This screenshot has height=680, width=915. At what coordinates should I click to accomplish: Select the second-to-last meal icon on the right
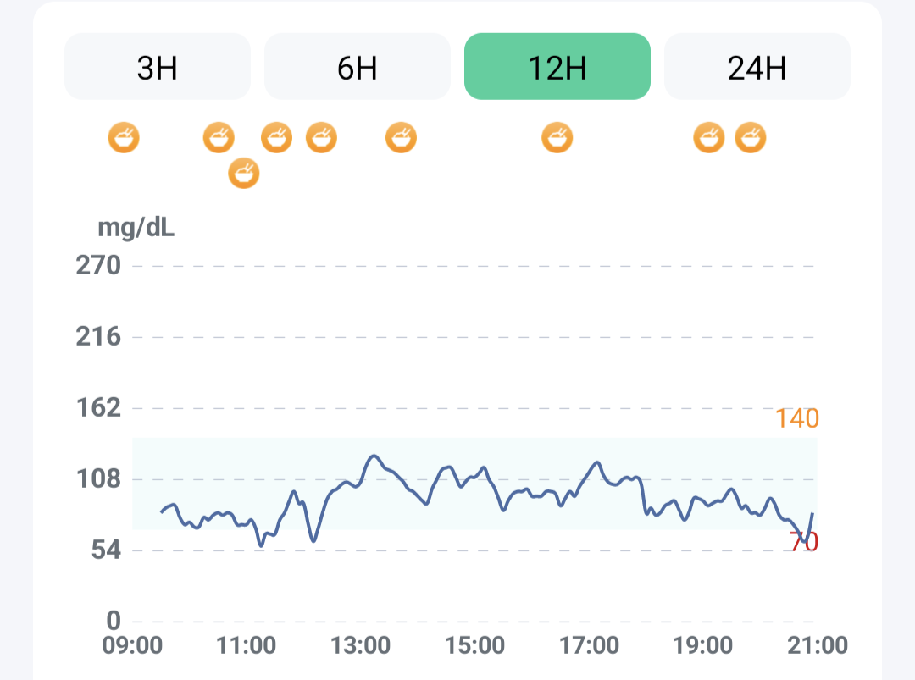tap(709, 136)
